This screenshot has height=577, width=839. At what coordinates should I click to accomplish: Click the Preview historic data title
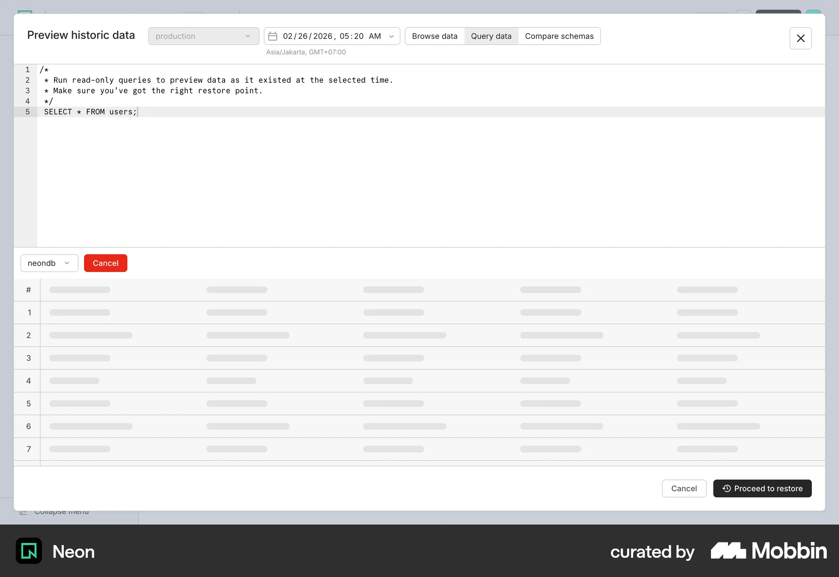pyautogui.click(x=81, y=35)
